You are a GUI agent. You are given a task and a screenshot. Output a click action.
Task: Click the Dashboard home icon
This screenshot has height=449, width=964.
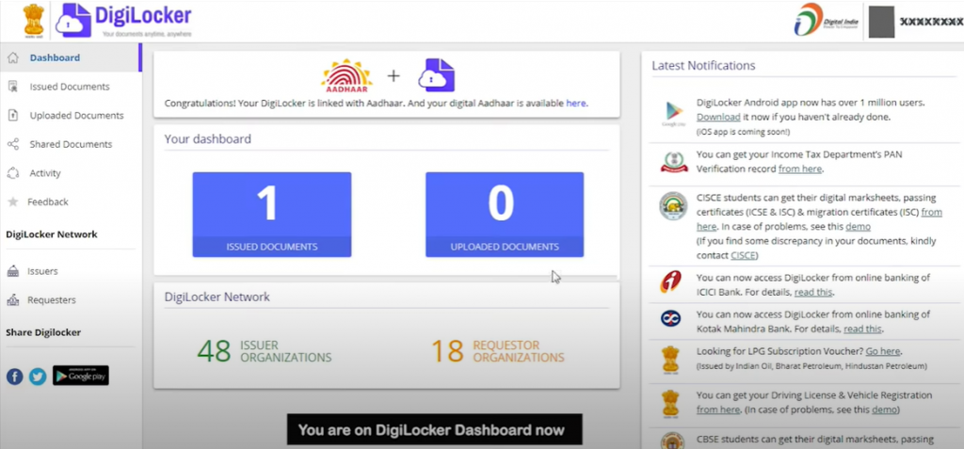[x=13, y=57]
